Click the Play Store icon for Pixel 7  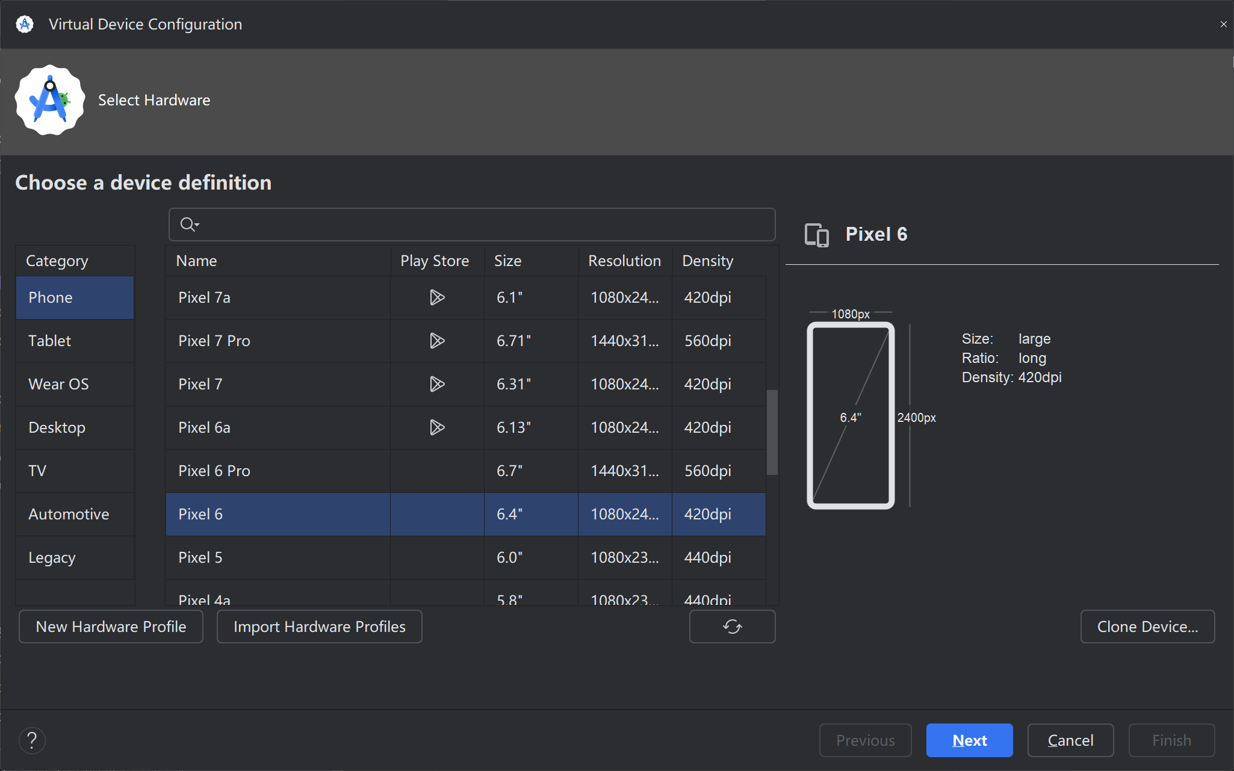pos(437,384)
